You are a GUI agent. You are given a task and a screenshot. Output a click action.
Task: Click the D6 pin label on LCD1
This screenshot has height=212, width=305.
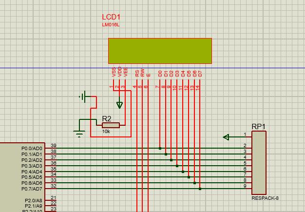coord(194,74)
